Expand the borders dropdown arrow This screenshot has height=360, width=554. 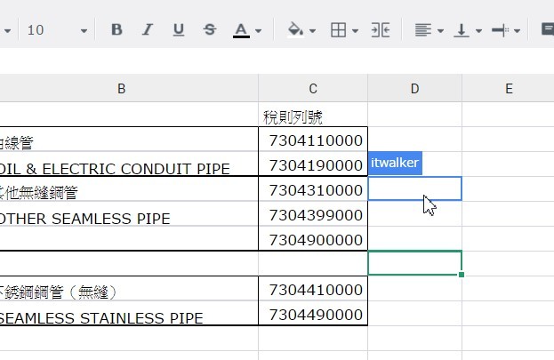tap(355, 31)
